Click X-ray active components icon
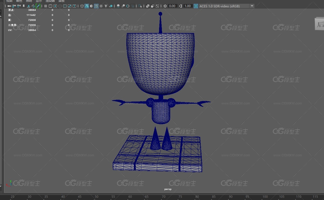The width and height of the screenshot is (324, 200). (153, 6)
